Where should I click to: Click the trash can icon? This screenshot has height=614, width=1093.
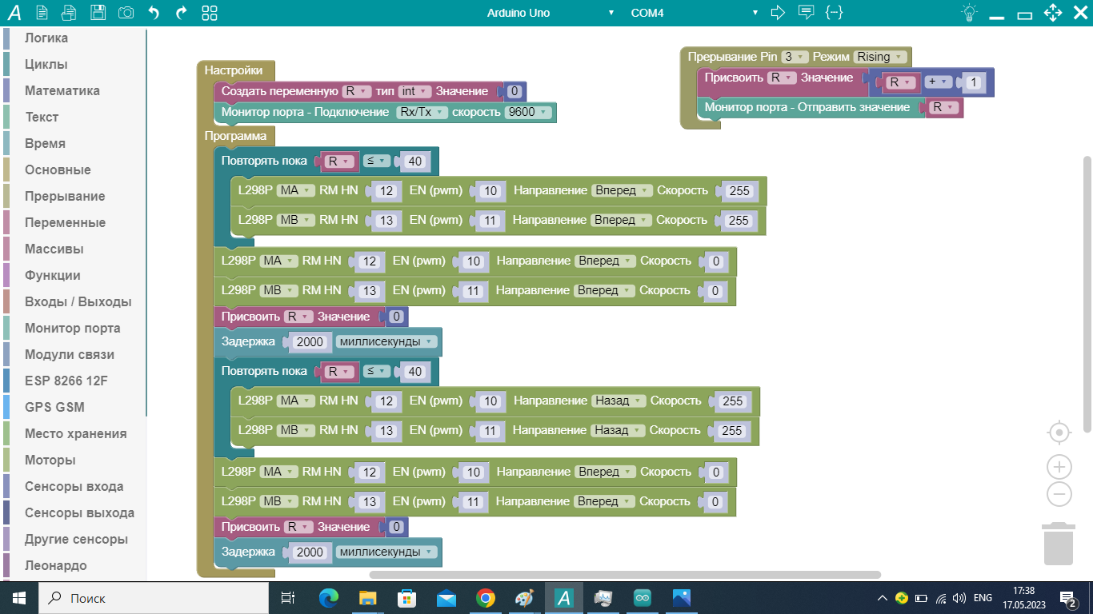1059,544
